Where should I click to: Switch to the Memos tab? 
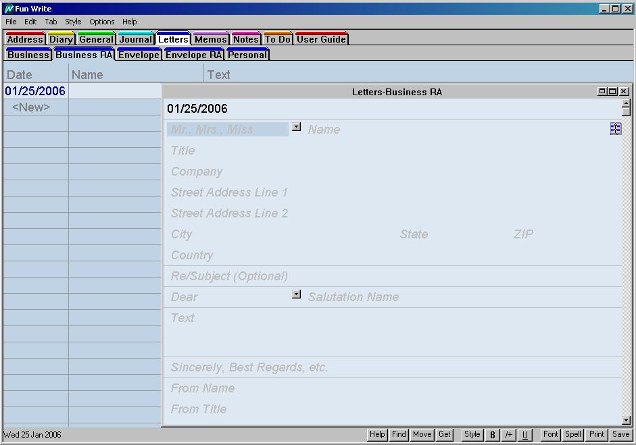211,38
